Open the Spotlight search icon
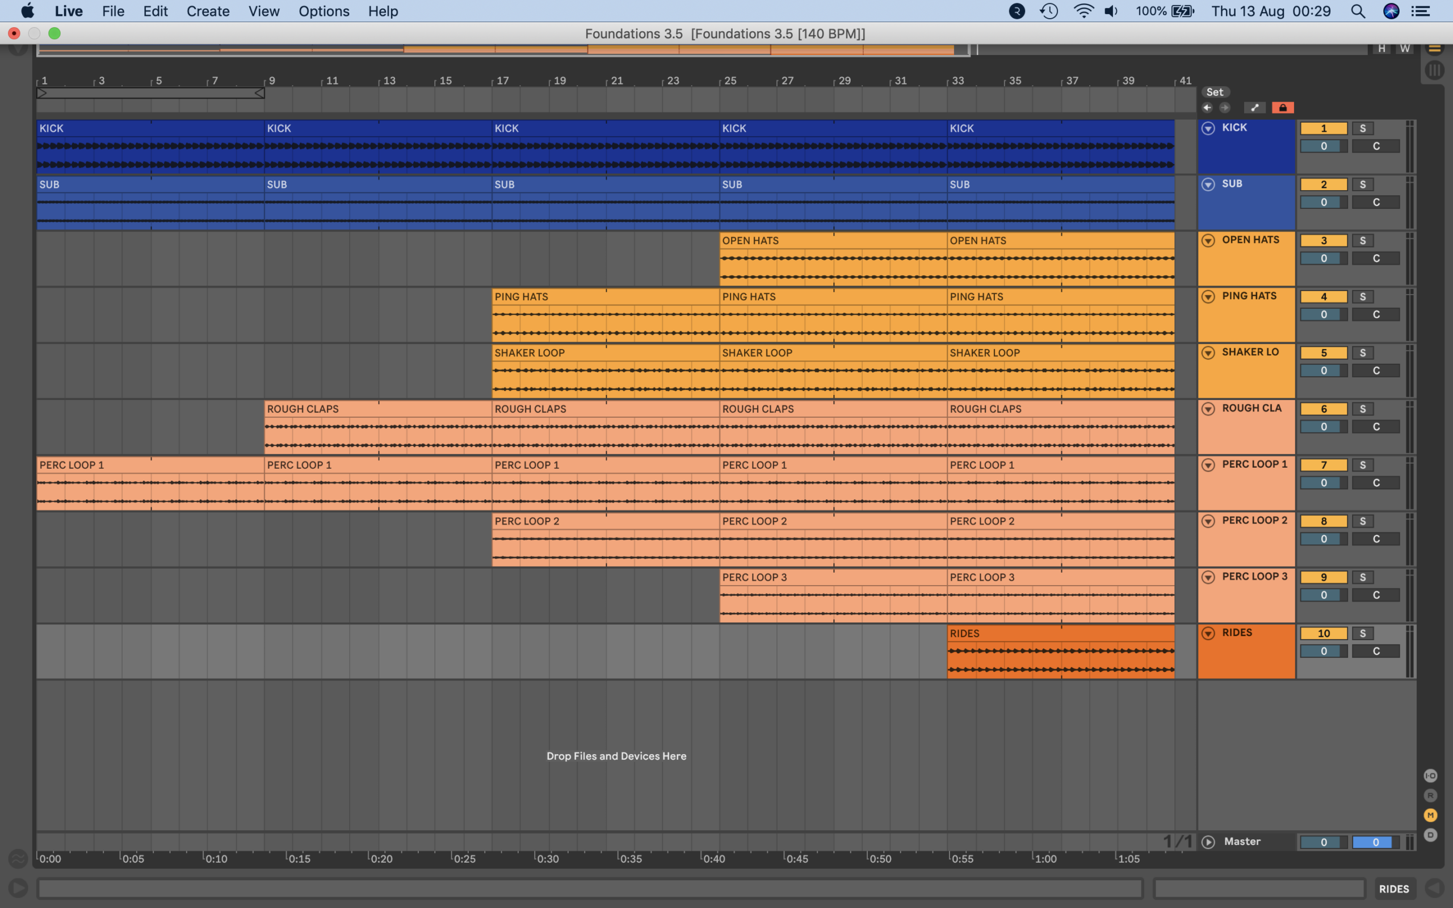The image size is (1453, 908). click(1358, 11)
